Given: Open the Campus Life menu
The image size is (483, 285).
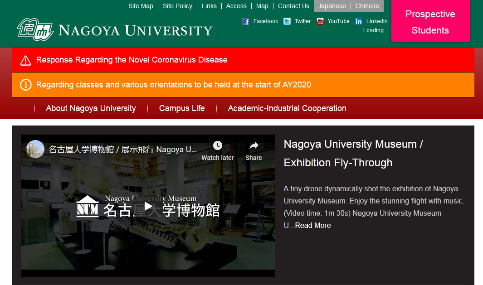Looking at the screenshot, I should click(x=182, y=108).
